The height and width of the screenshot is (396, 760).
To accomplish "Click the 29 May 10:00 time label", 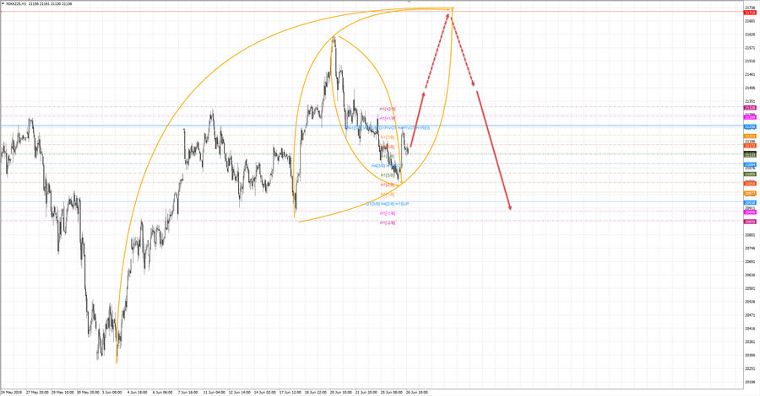I will pyautogui.click(x=62, y=392).
